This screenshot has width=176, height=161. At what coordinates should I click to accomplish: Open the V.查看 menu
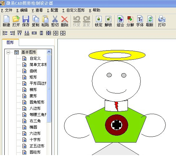point(37,10)
